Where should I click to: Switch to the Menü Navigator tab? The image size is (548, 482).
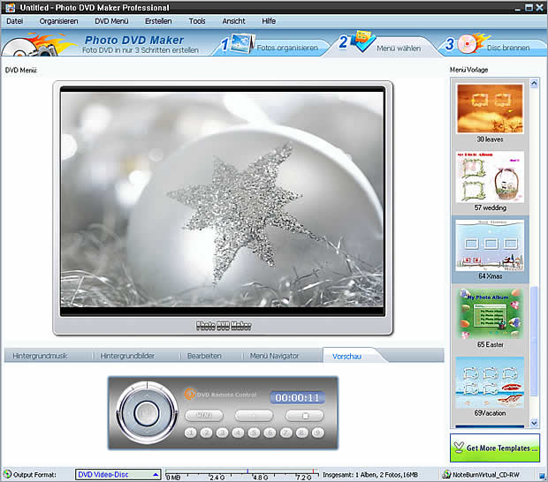pos(274,356)
